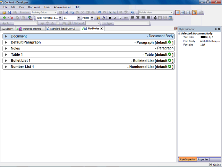The image size is (222, 167).
Task: Click the Open folder icon
Action: [x=5, y=13]
